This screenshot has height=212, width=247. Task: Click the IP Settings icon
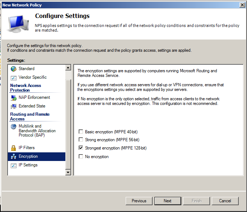coord(14,165)
